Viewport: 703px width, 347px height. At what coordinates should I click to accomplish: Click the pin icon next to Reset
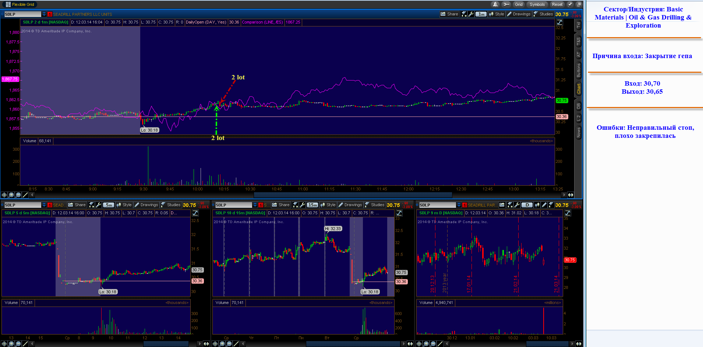click(x=570, y=4)
